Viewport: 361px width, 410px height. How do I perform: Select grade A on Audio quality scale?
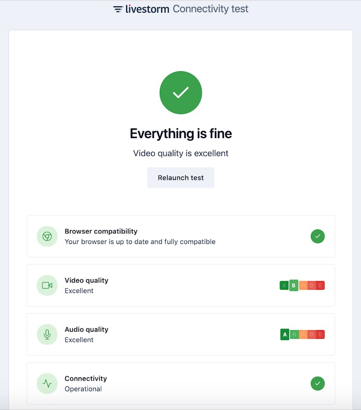[x=285, y=334]
